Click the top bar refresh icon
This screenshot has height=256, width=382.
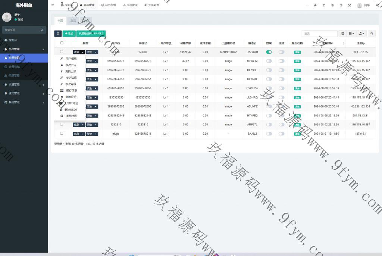click(x=324, y=5)
